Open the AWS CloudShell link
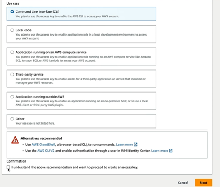This screenshot has width=220, height=187. click(43, 145)
